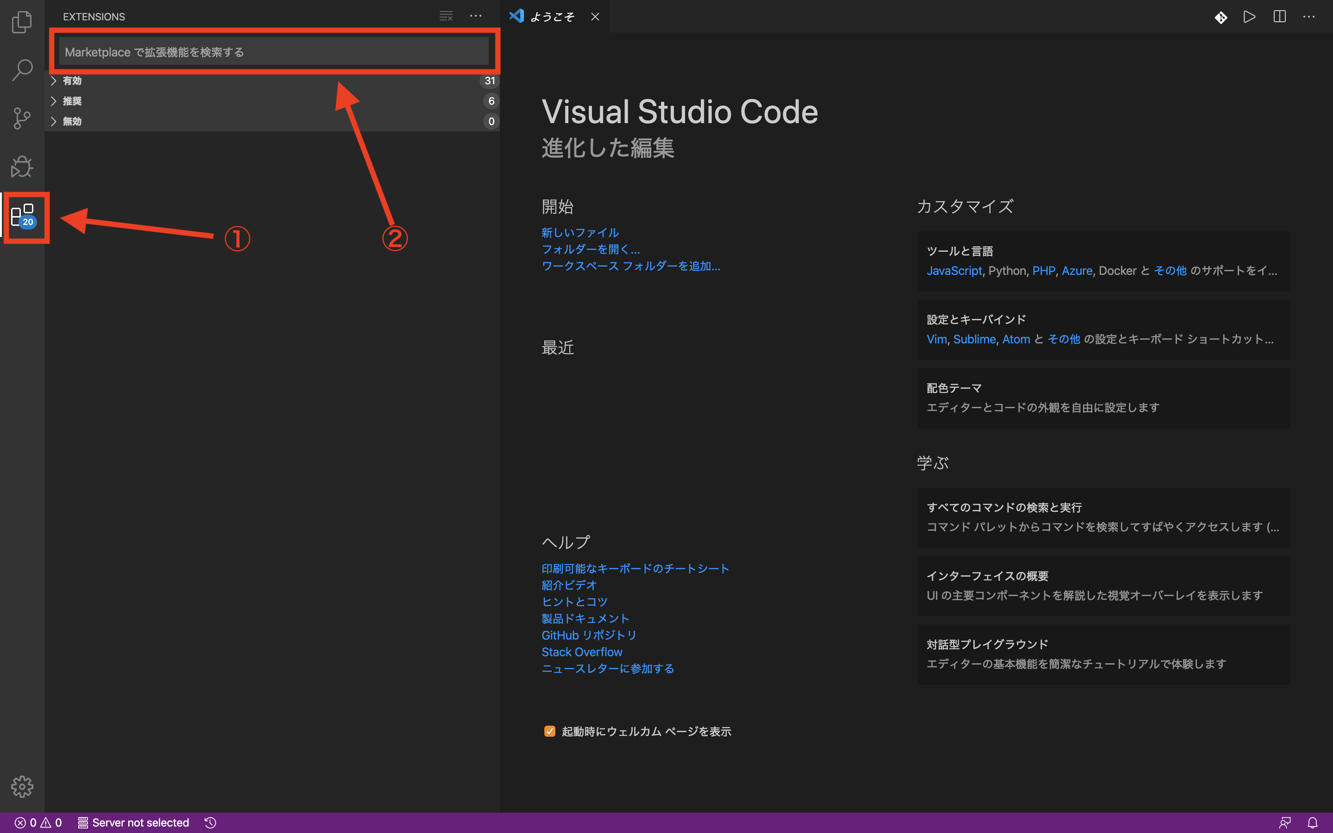The height and width of the screenshot is (833, 1333).
Task: Open 対話型プレイグラウンド card
Action: pos(1103,654)
